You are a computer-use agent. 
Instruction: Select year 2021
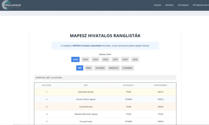coord(115,60)
